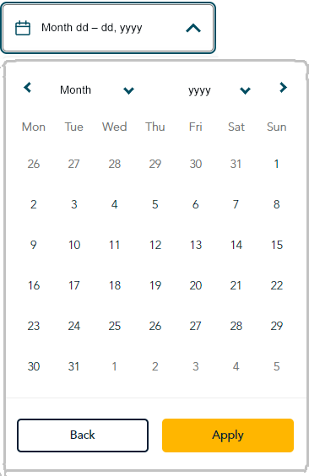
Task: Click the Month dd – dd, yyyy field
Action: (108, 28)
